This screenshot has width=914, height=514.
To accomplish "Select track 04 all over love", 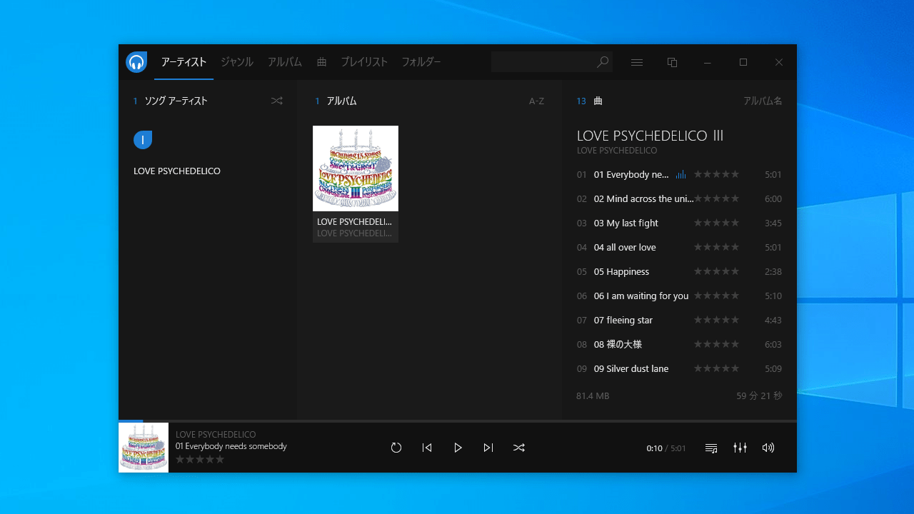I will click(x=679, y=247).
